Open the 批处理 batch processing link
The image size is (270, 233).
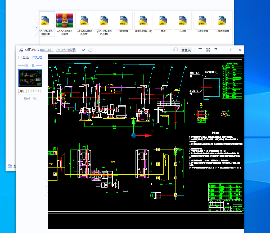pos(37,57)
